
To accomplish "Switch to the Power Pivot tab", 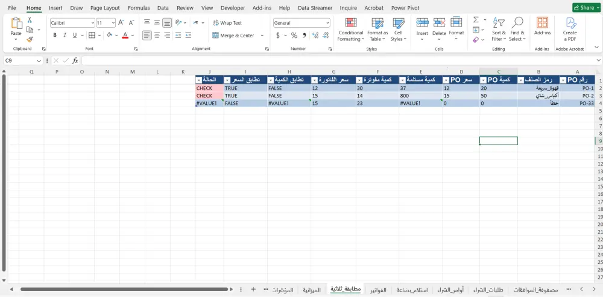I will pyautogui.click(x=405, y=8).
